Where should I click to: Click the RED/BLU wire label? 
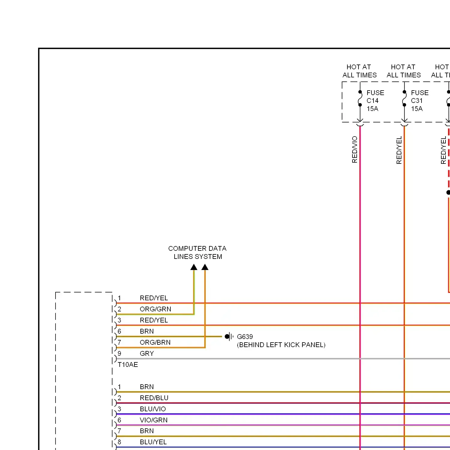pos(154,398)
